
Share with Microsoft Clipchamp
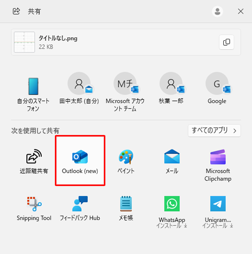click(x=218, y=165)
